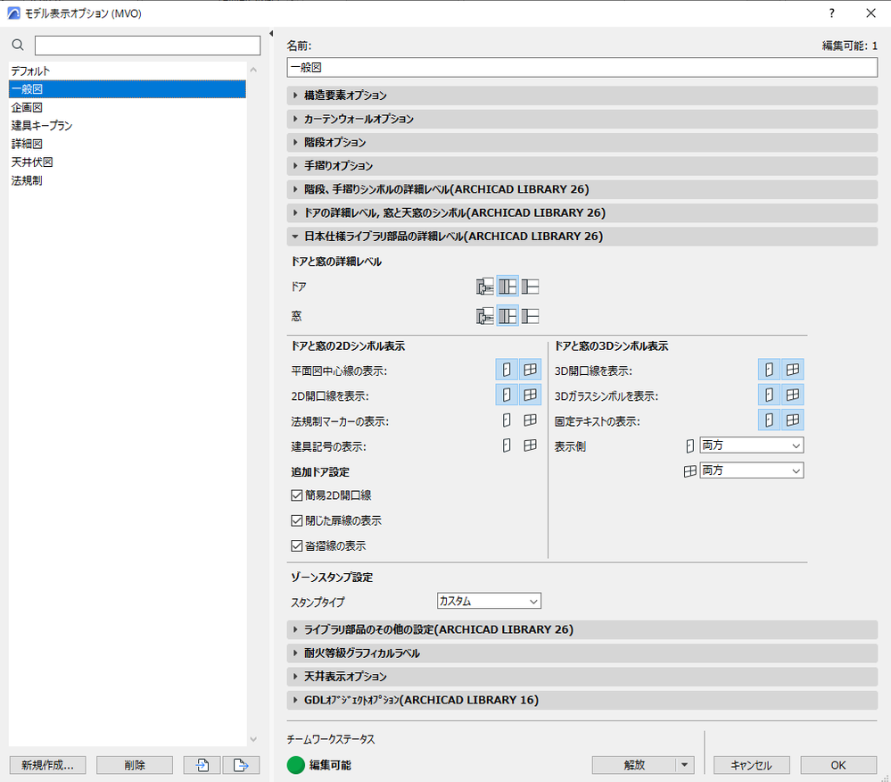The height and width of the screenshot is (782, 891).
Task: Select full detail level icon for ドア
Action: pyautogui.click(x=484, y=286)
